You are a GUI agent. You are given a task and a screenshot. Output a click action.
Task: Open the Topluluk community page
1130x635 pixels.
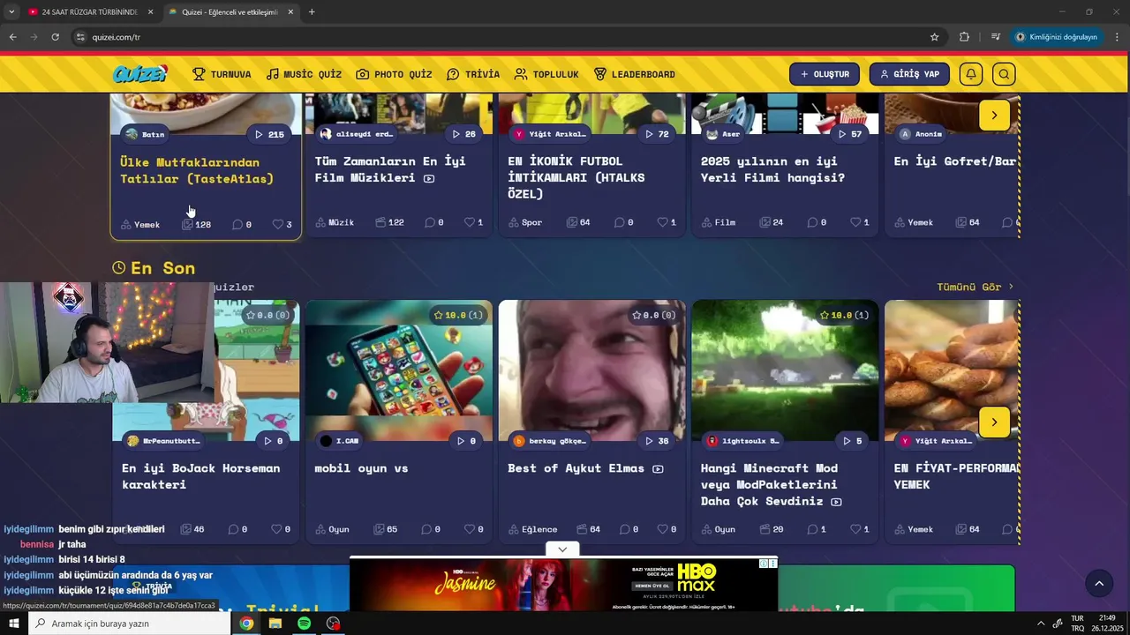pos(546,74)
